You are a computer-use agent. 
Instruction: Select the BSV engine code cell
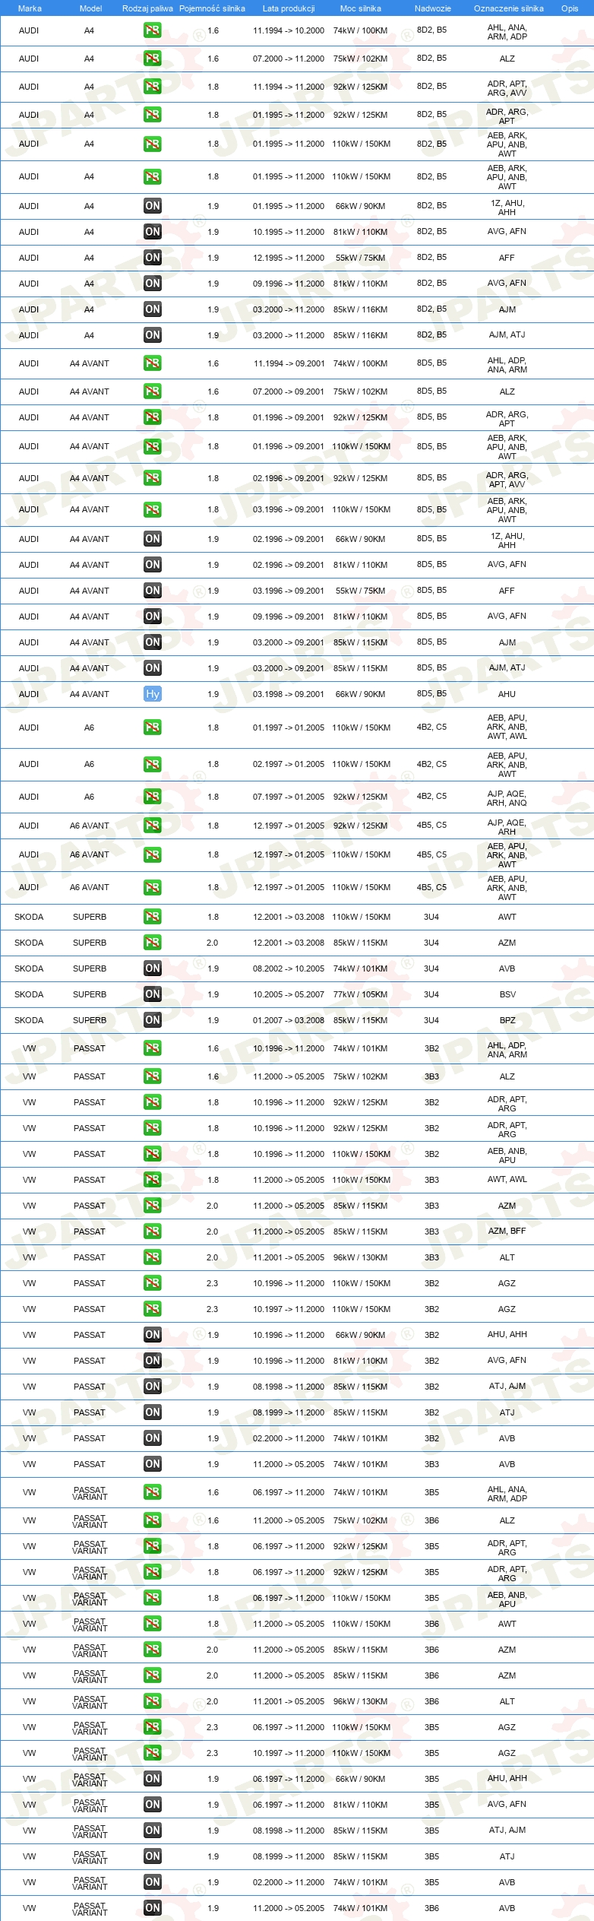pos(507,994)
